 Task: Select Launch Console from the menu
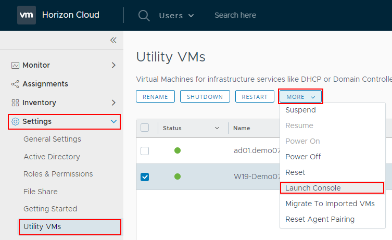[313, 188]
